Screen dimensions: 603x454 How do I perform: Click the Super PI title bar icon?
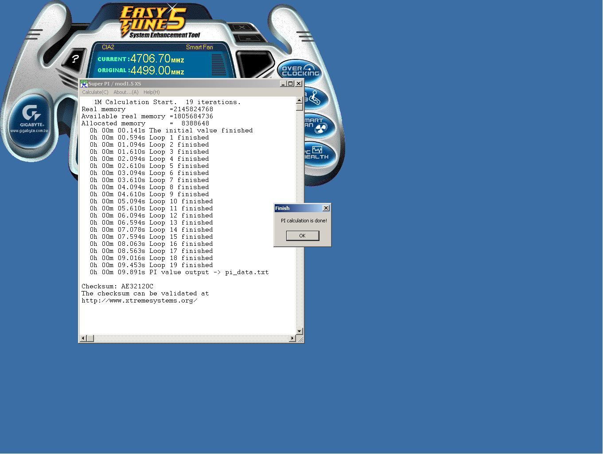coord(84,84)
